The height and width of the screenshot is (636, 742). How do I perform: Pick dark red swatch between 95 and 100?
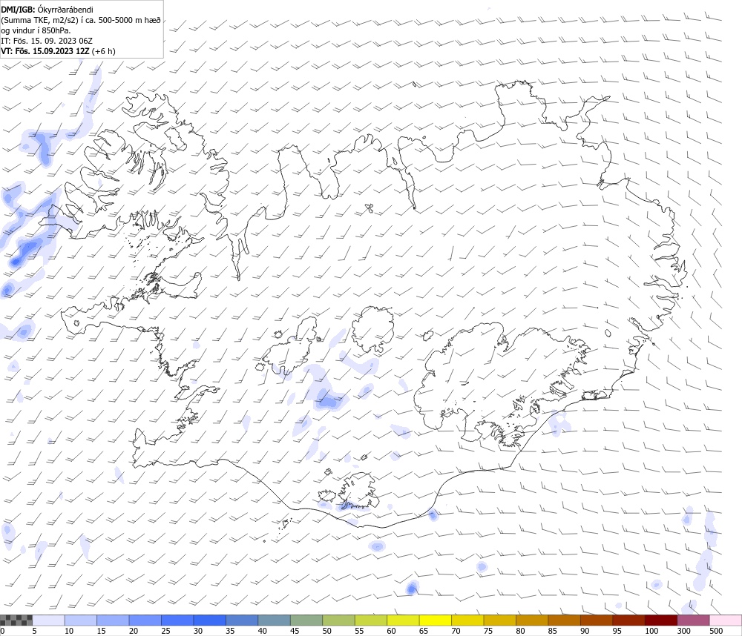[628, 620]
